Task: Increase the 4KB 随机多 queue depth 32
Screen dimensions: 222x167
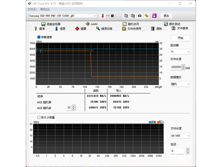Action: tap(74, 106)
